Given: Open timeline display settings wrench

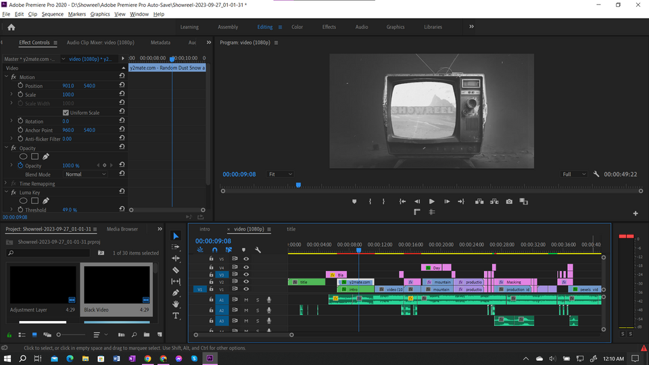Looking at the screenshot, I should pyautogui.click(x=258, y=250).
